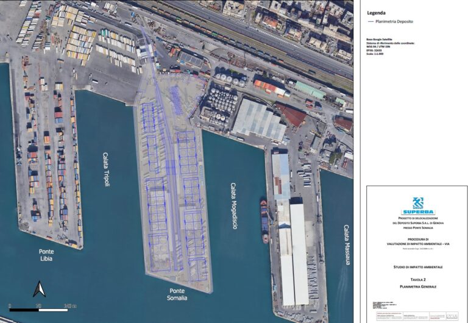Image resolution: width=468 pixels, height=323 pixels.
Task: Click the Tavola 2 title text
Action: pyautogui.click(x=417, y=279)
